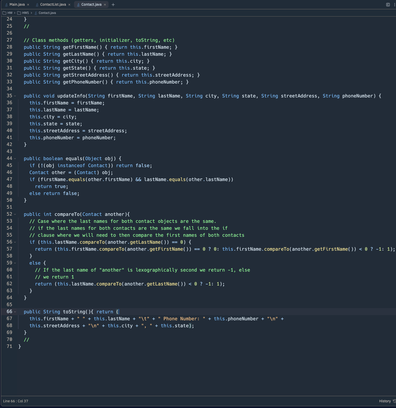Collapse the updateInfo method at line 35
Image resolution: width=396 pixels, height=408 pixels.
[x=15, y=96]
